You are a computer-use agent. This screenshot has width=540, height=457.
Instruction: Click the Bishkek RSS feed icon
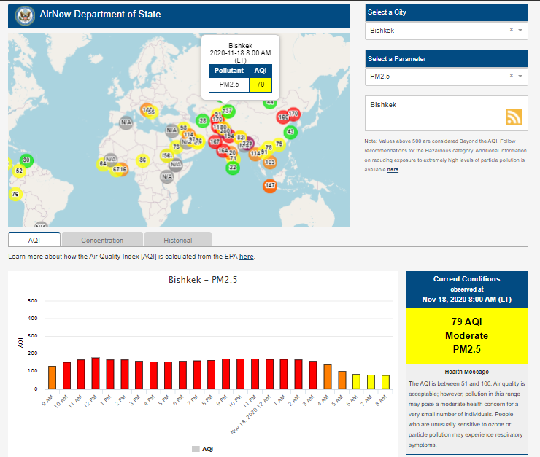(x=514, y=117)
